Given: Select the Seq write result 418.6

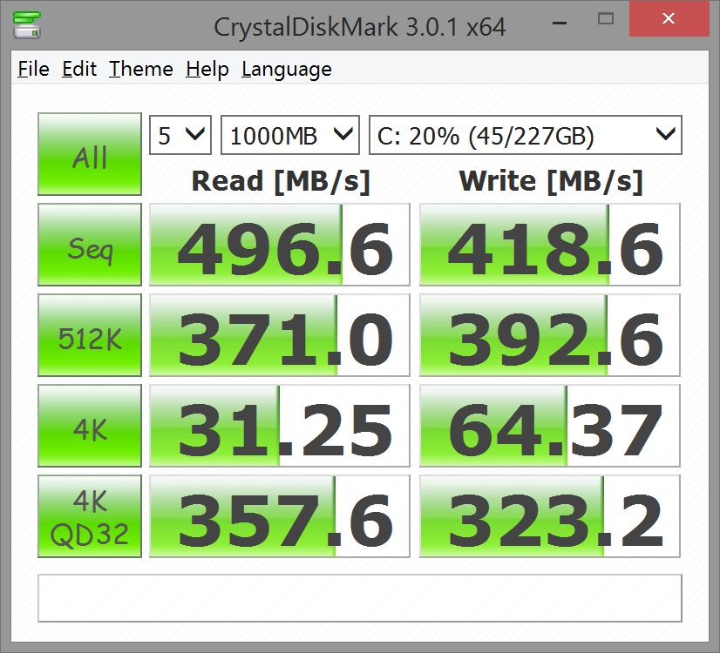Looking at the screenshot, I should click(x=550, y=245).
